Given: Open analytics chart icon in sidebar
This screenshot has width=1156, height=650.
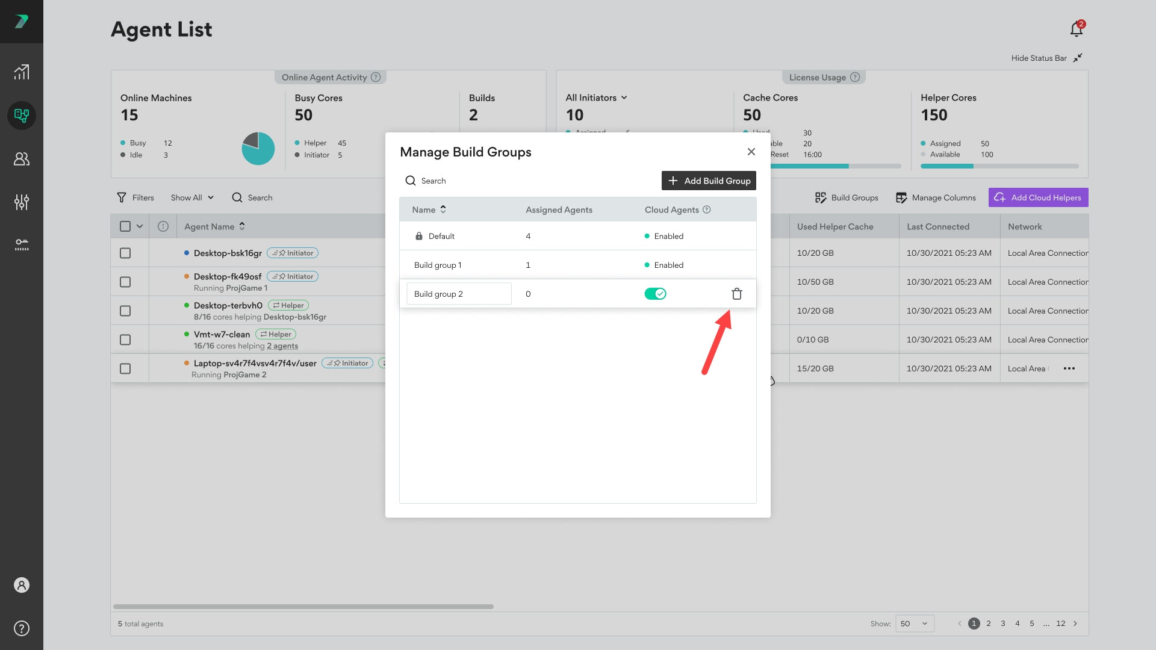Looking at the screenshot, I should [22, 72].
